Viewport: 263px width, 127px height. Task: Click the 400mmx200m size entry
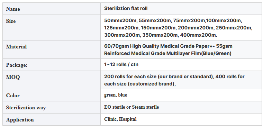pos(198,35)
